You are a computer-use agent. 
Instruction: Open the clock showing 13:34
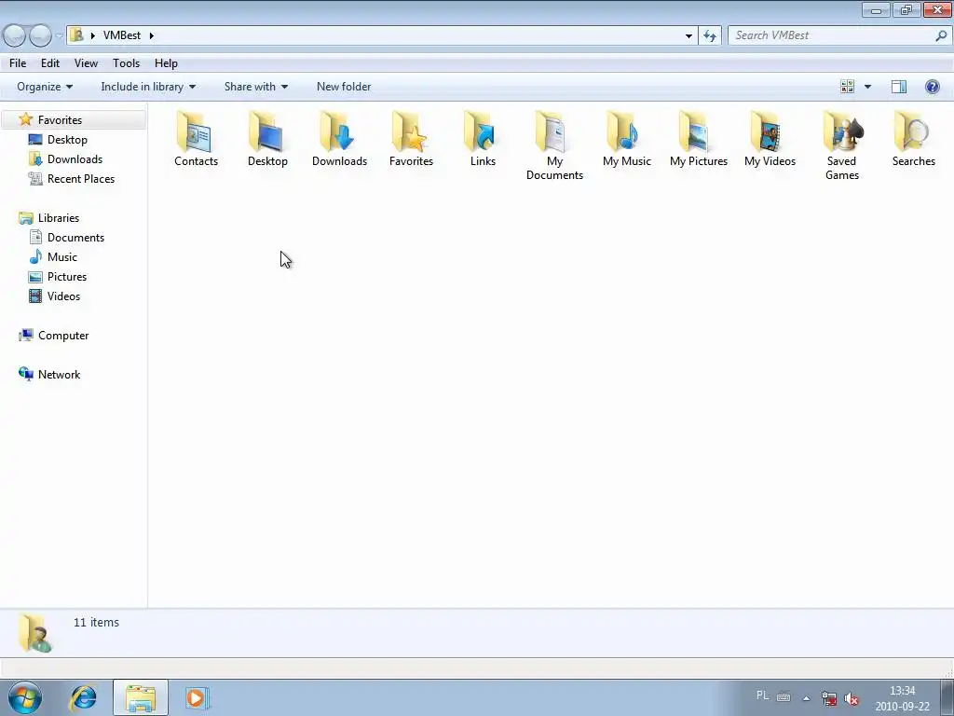[902, 698]
